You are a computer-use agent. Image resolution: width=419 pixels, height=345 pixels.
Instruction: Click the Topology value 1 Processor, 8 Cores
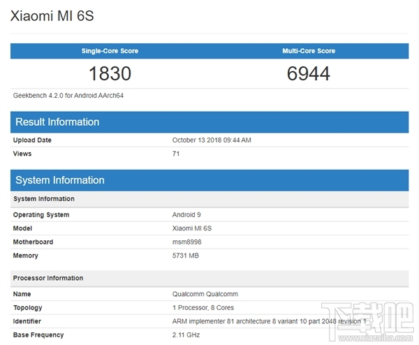(x=205, y=308)
